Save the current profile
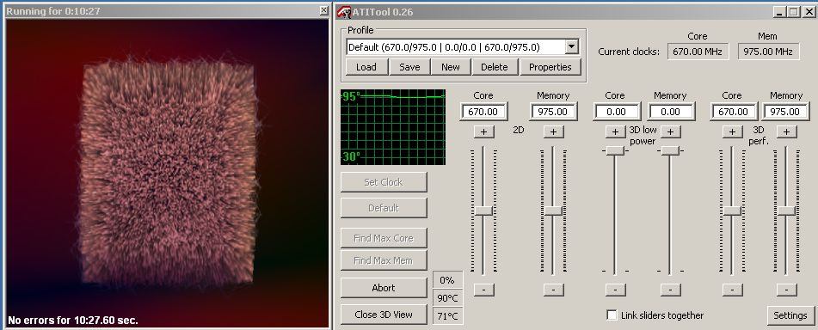The width and height of the screenshot is (818, 330). click(x=409, y=67)
